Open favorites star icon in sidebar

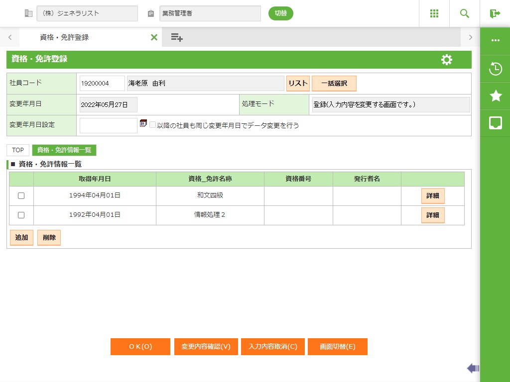[495, 96]
